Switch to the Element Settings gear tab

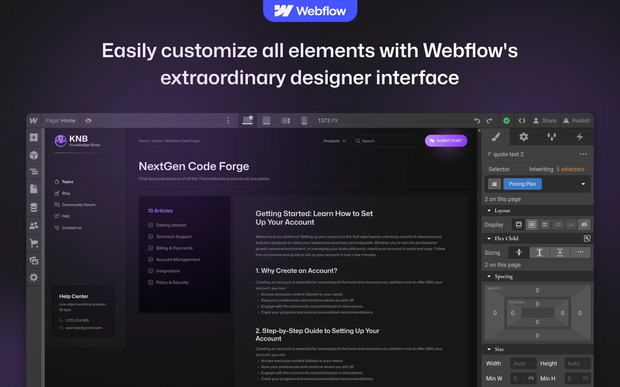524,137
